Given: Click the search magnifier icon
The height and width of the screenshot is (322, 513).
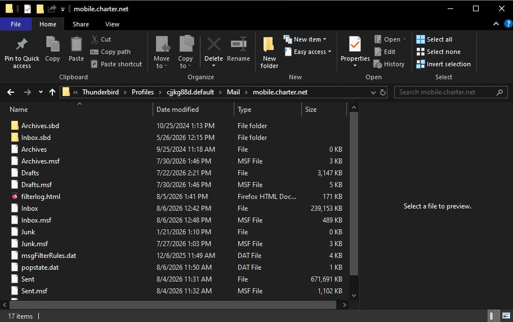Looking at the screenshot, I should click(499, 92).
